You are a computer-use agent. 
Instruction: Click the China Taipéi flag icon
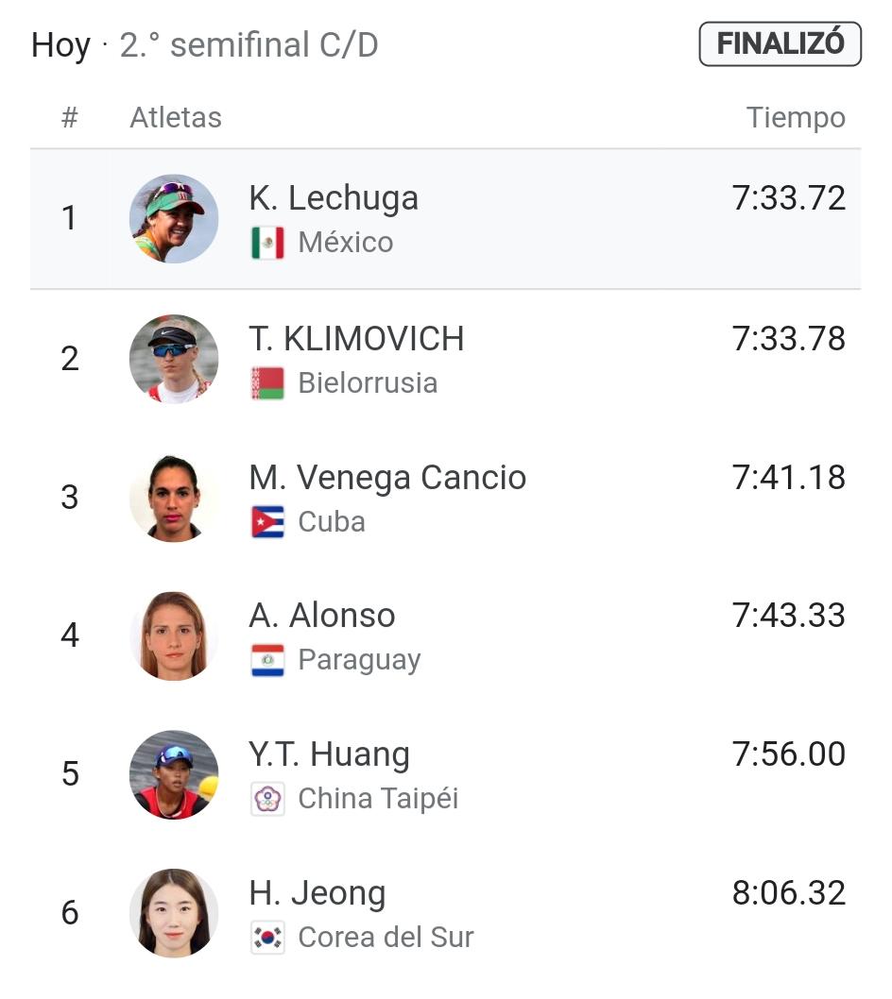coord(267,799)
